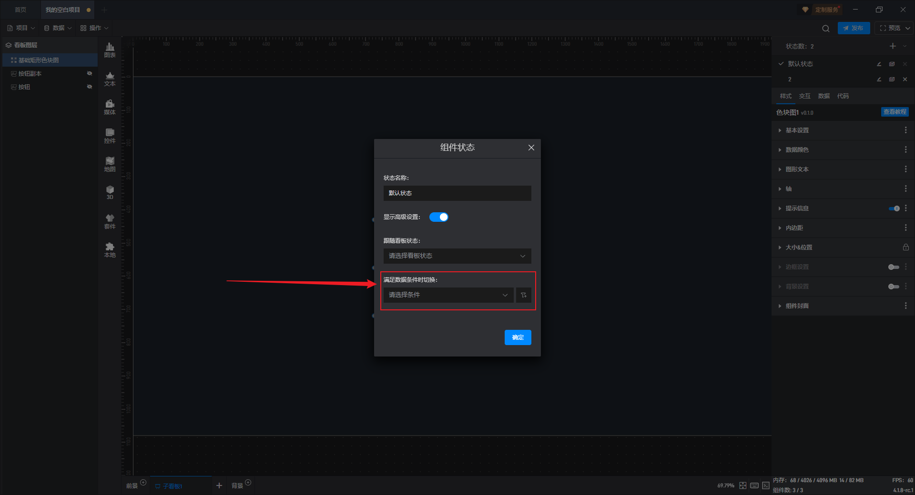Viewport: 915px width, 495px height.
Task: Open the 地图 map components category
Action: [110, 164]
